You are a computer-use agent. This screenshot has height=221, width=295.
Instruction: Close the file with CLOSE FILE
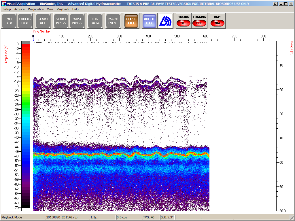(131, 21)
